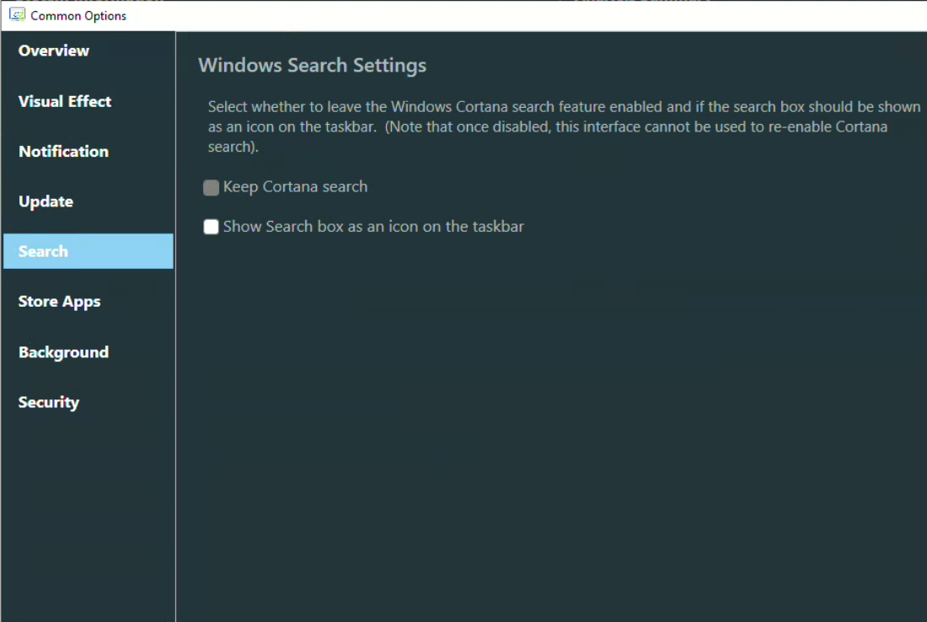Click the 'Windows Search Settings' heading

(312, 65)
